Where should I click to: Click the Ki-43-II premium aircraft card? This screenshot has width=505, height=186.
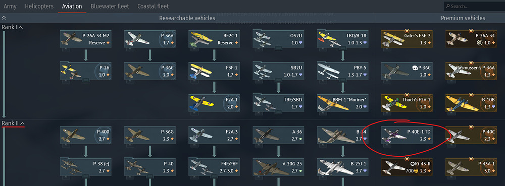tap(407, 167)
